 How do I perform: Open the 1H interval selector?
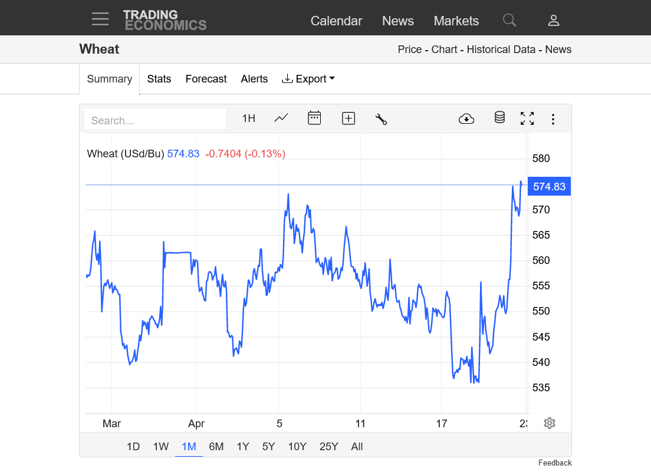click(249, 118)
